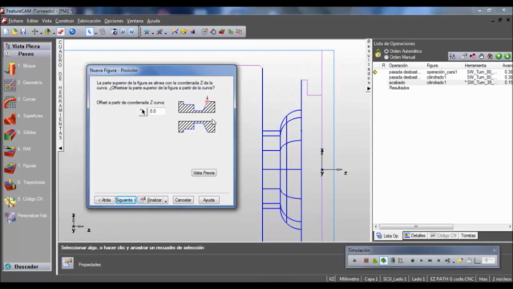Image resolution: width=513 pixels, height=289 pixels.
Task: Open dropdown arrow next to Finalizar button
Action: (x=166, y=200)
